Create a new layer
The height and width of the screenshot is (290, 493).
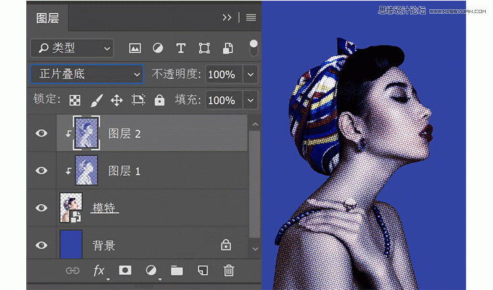(203, 270)
